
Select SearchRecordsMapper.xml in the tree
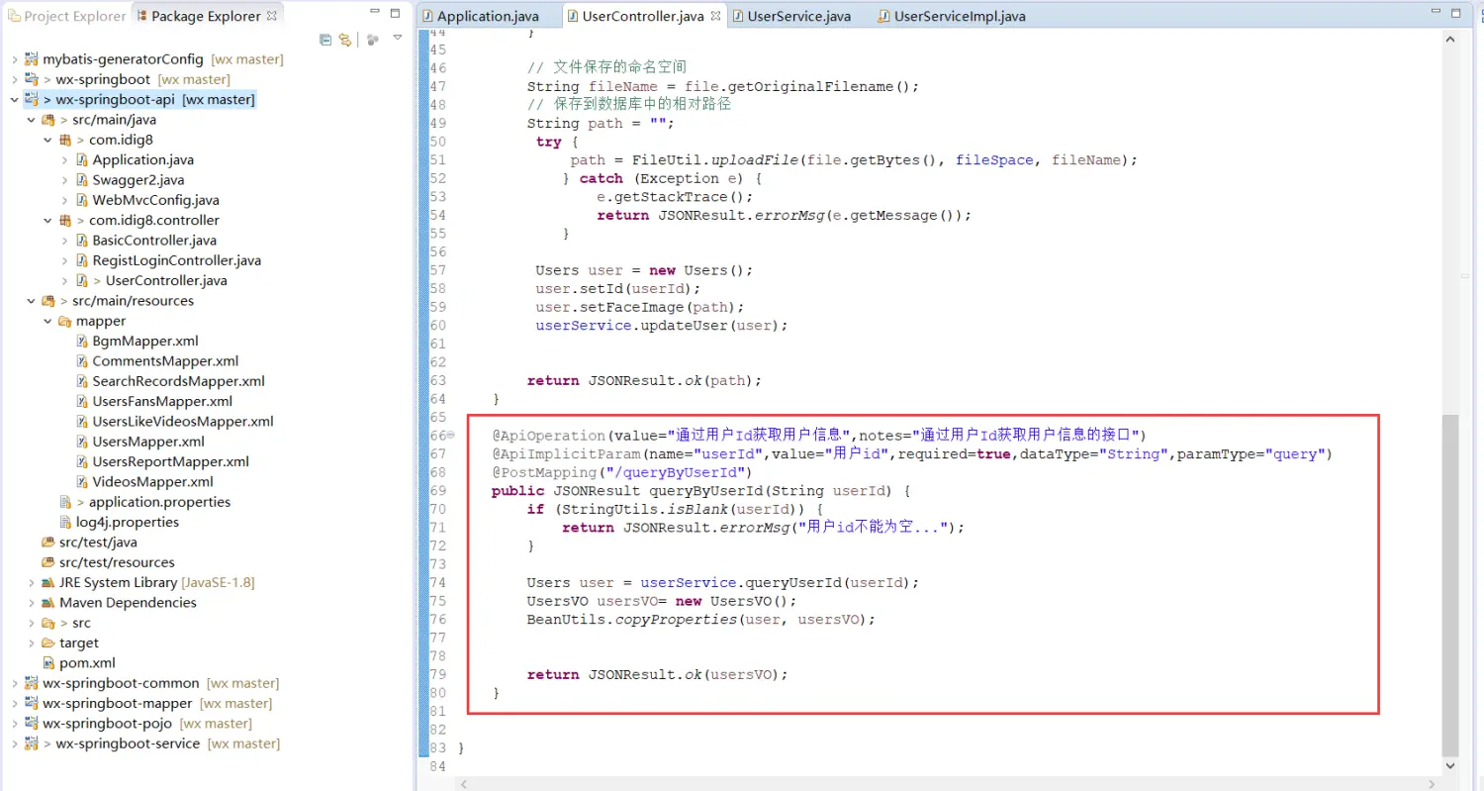pyautogui.click(x=178, y=381)
